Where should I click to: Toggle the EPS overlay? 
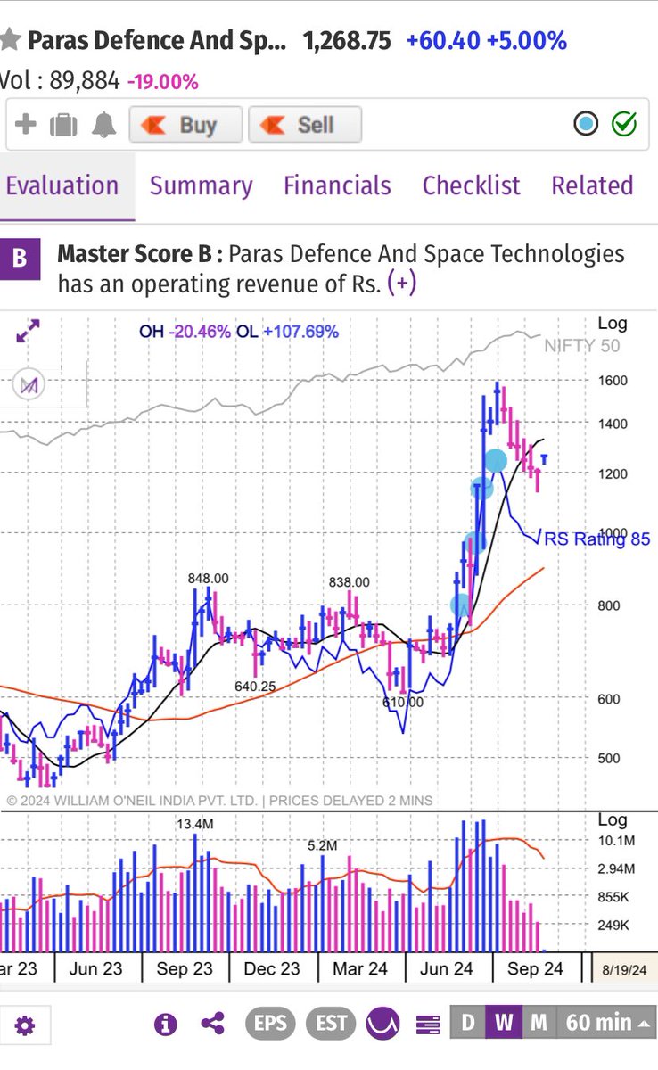[x=270, y=1024]
